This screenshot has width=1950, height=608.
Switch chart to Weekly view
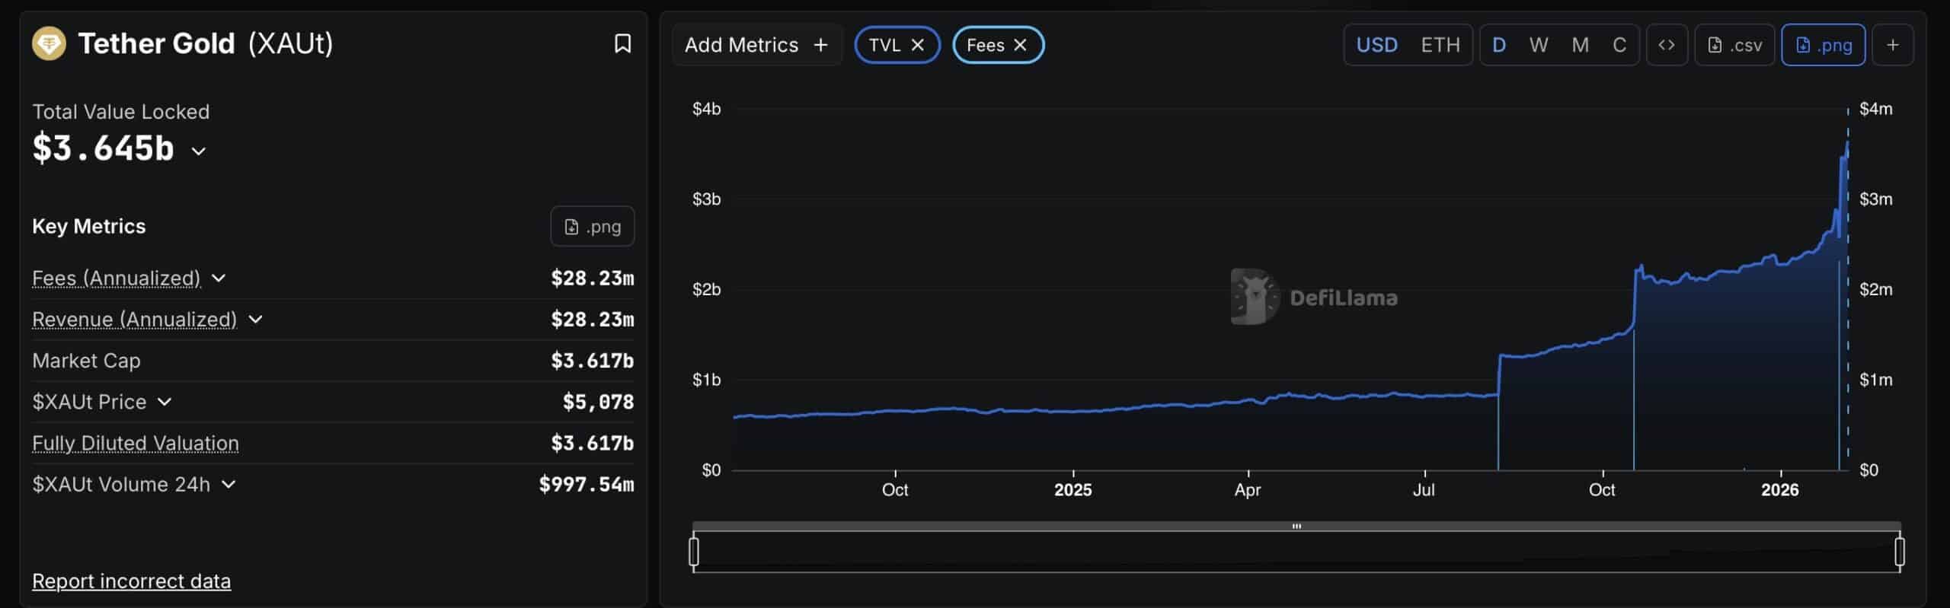click(1538, 44)
